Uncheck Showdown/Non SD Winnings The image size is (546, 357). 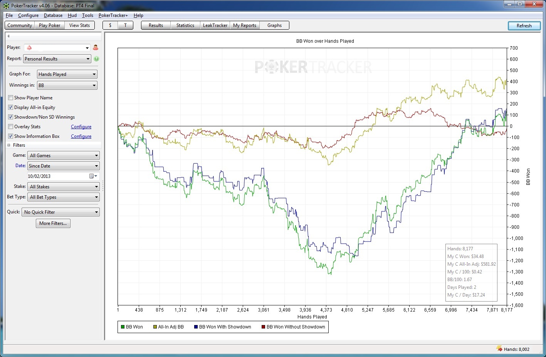[11, 117]
